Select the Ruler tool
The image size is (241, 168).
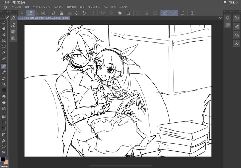[4, 135]
